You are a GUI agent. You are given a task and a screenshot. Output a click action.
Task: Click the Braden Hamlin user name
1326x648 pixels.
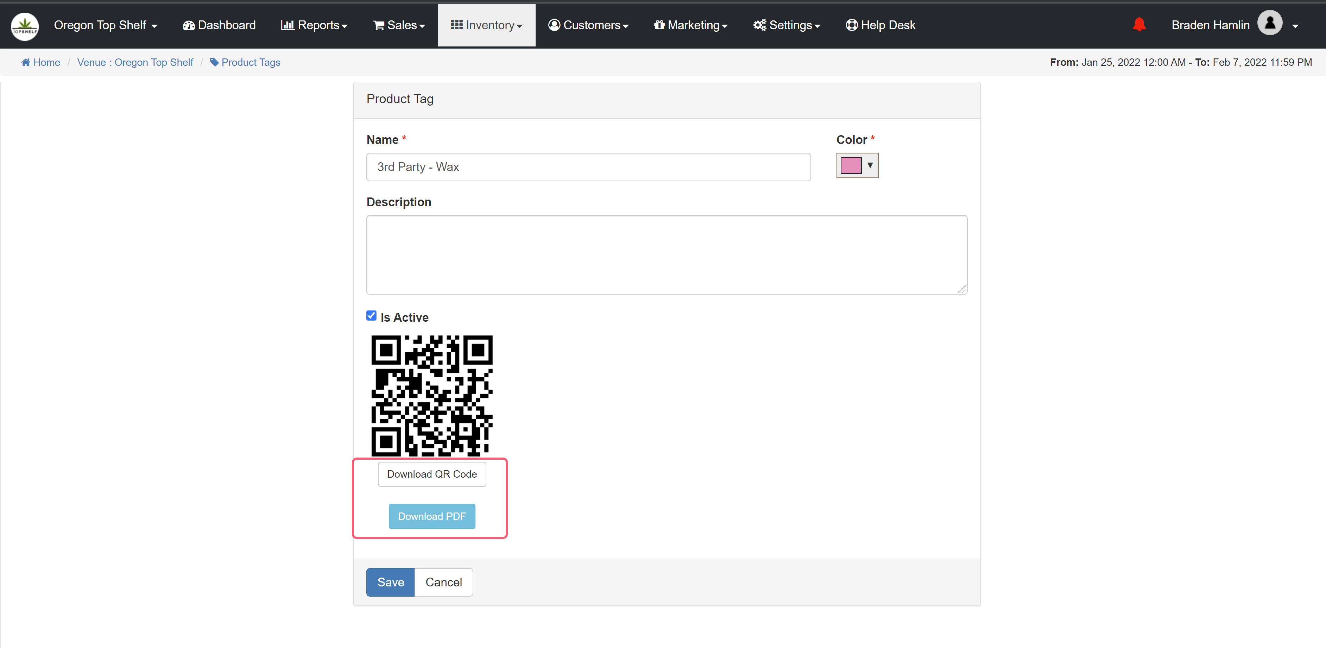coord(1210,25)
